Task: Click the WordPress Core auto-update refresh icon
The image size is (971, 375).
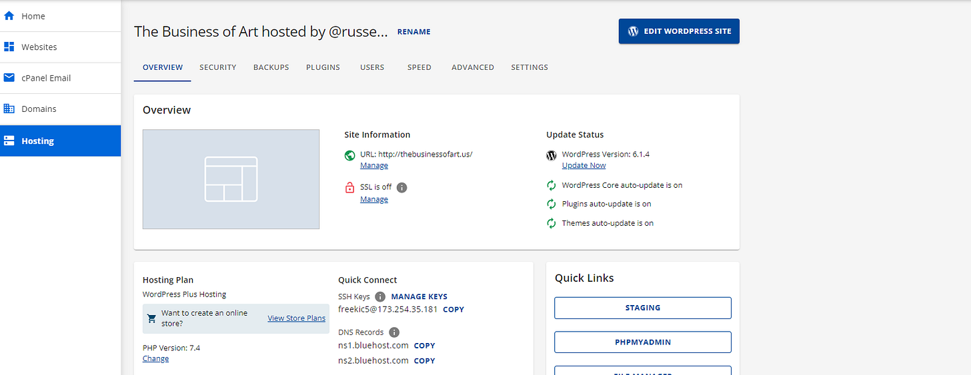Action: tap(552, 186)
